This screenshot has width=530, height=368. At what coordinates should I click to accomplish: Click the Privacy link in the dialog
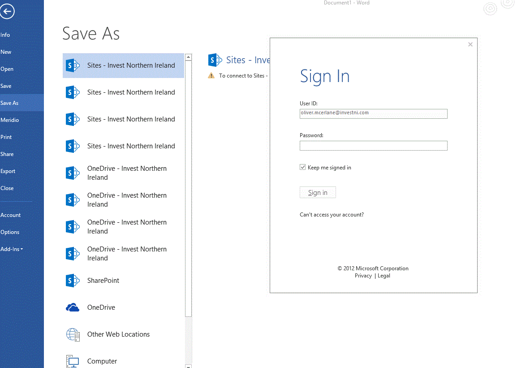363,275
